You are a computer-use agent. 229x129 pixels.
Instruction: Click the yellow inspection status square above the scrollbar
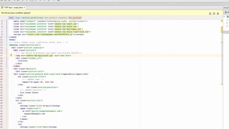point(222,21)
